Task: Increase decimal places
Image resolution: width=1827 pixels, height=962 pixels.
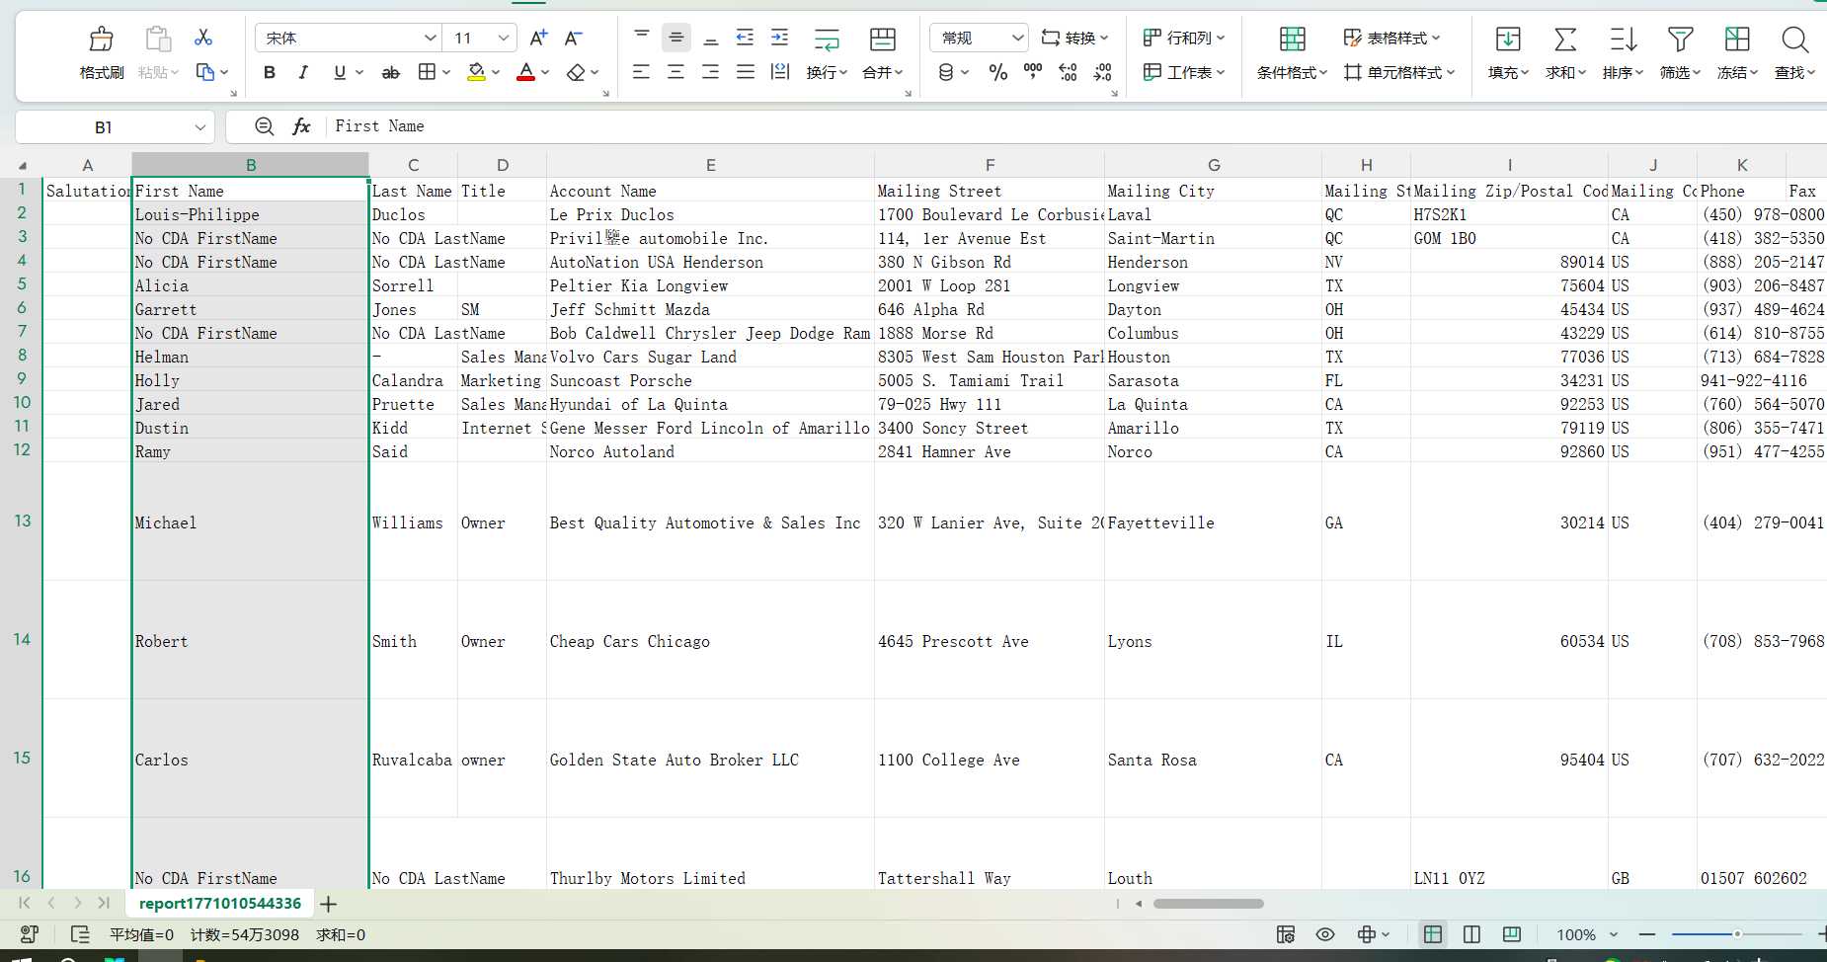Action: click(1068, 72)
